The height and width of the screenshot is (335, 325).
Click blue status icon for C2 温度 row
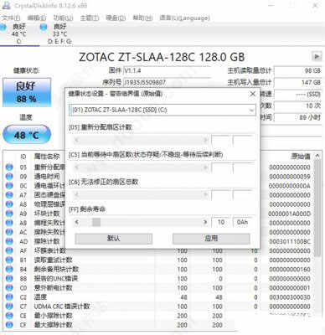coord(9,297)
